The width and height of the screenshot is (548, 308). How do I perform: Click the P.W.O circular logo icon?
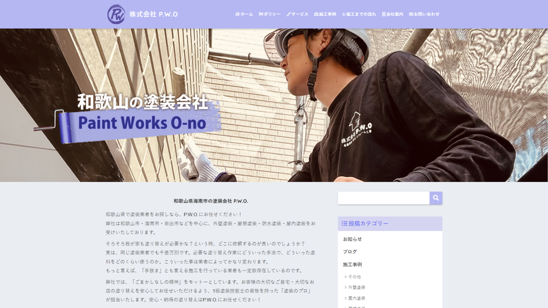point(116,14)
